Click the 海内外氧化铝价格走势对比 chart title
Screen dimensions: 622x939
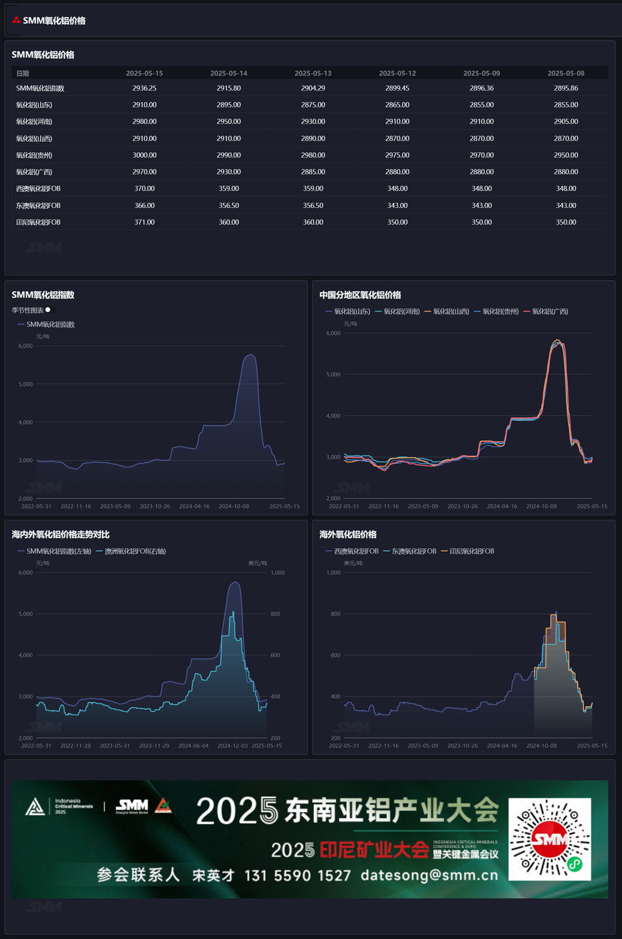pos(61,534)
